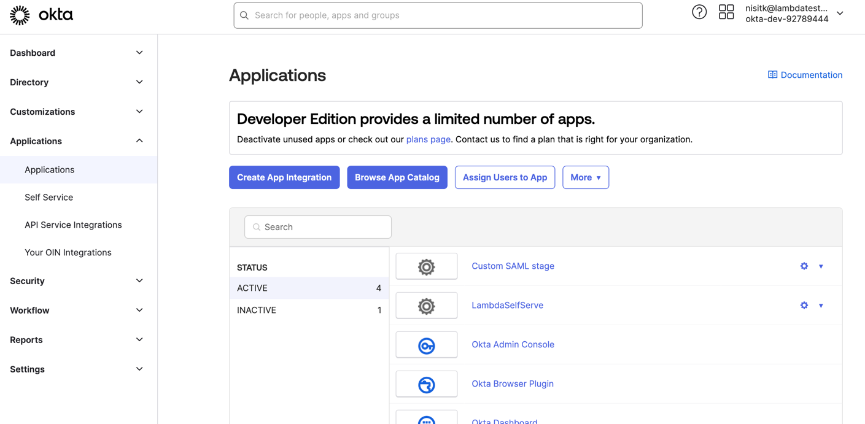Viewport: 865px width, 424px height.
Task: Filter applications by INACTIVE status
Action: coord(257,310)
